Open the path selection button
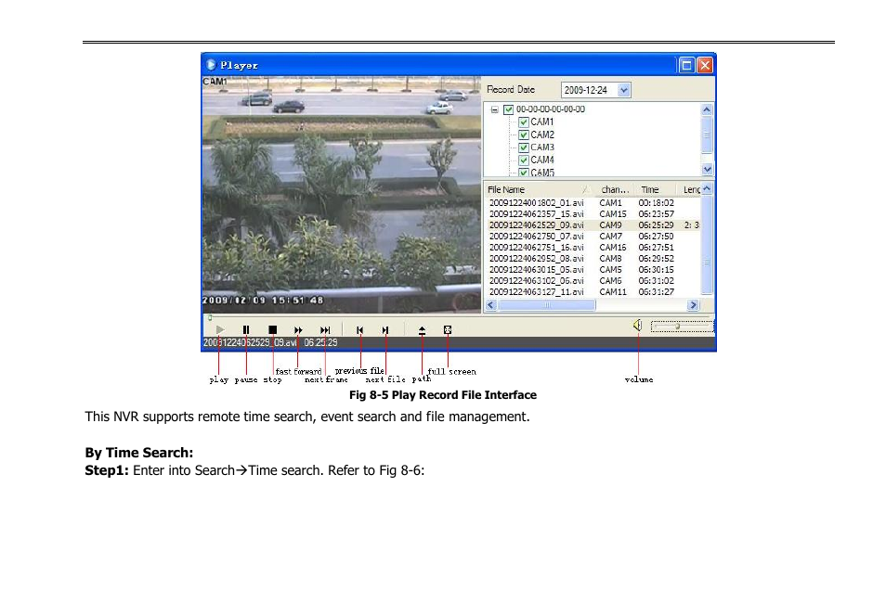 (422, 330)
